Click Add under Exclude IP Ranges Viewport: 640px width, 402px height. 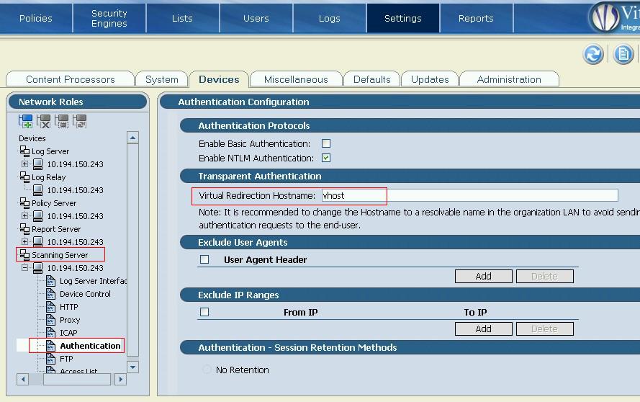483,329
